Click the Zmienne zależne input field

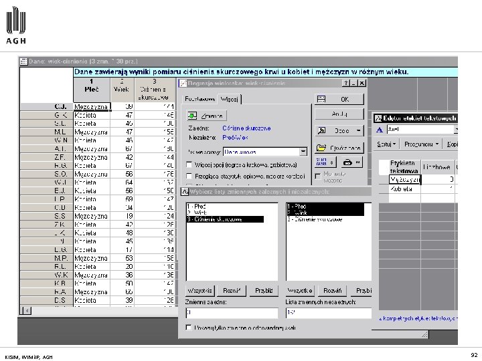click(x=232, y=313)
